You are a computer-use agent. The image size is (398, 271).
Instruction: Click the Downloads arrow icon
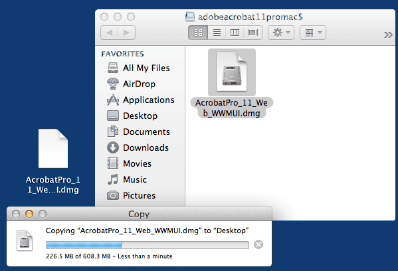pos(113,147)
